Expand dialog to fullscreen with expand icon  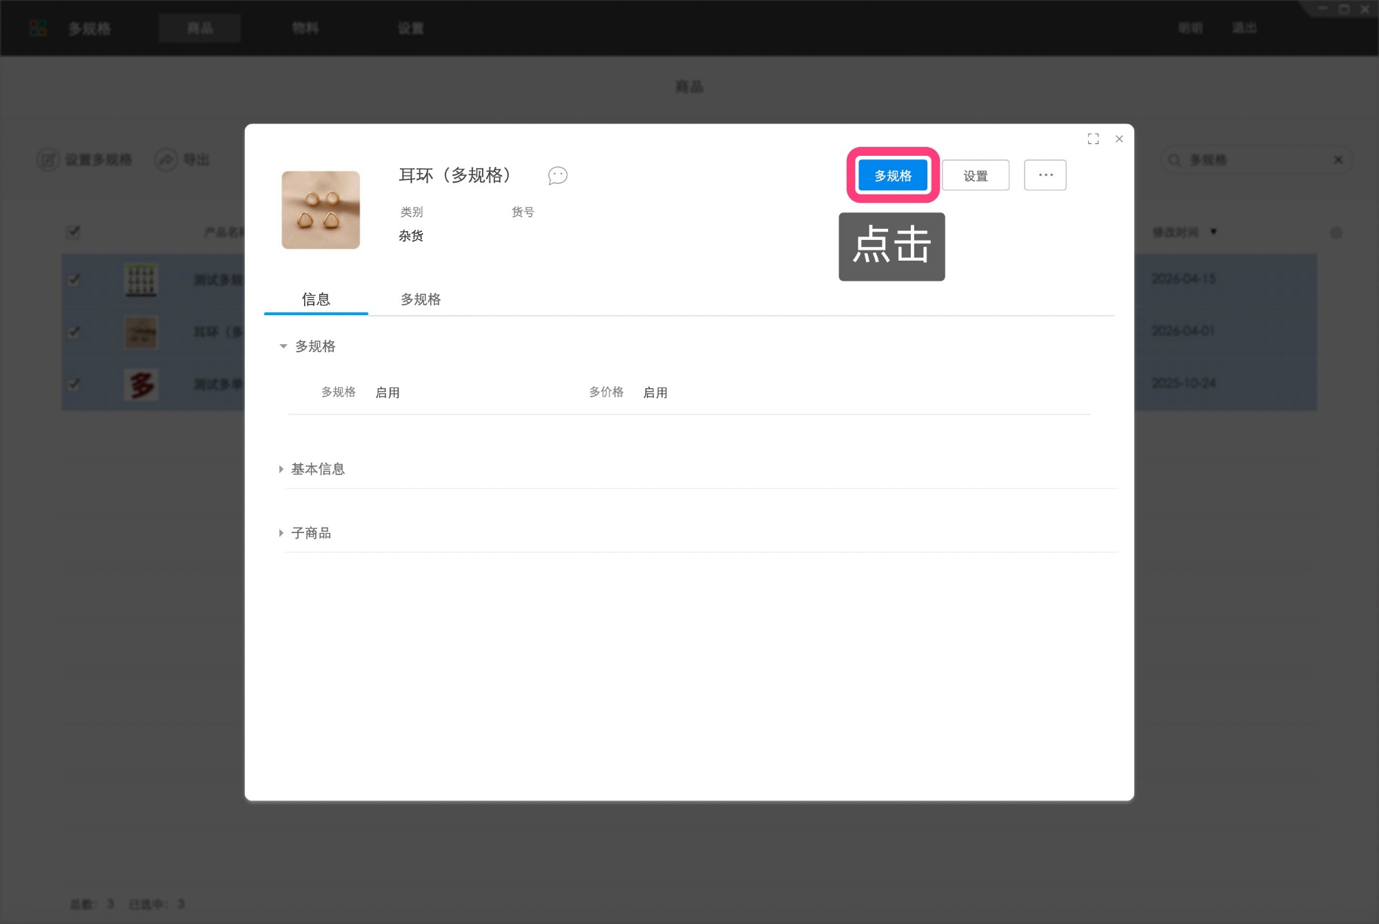coord(1093,139)
